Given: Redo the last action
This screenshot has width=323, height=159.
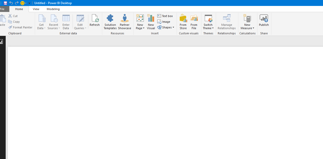Looking at the screenshot, I should click(17, 3).
